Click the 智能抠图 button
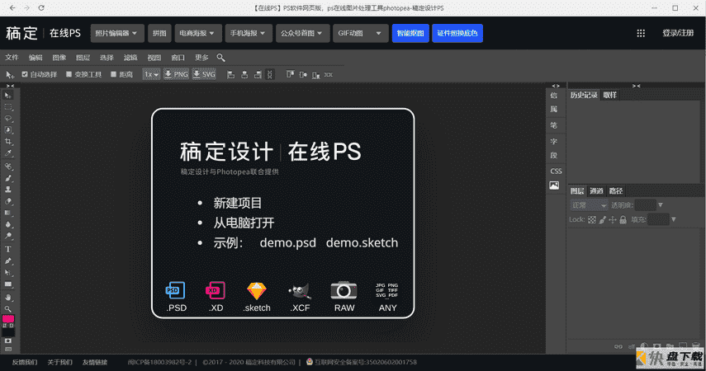Image resolution: width=706 pixels, height=371 pixels. pyautogui.click(x=410, y=33)
